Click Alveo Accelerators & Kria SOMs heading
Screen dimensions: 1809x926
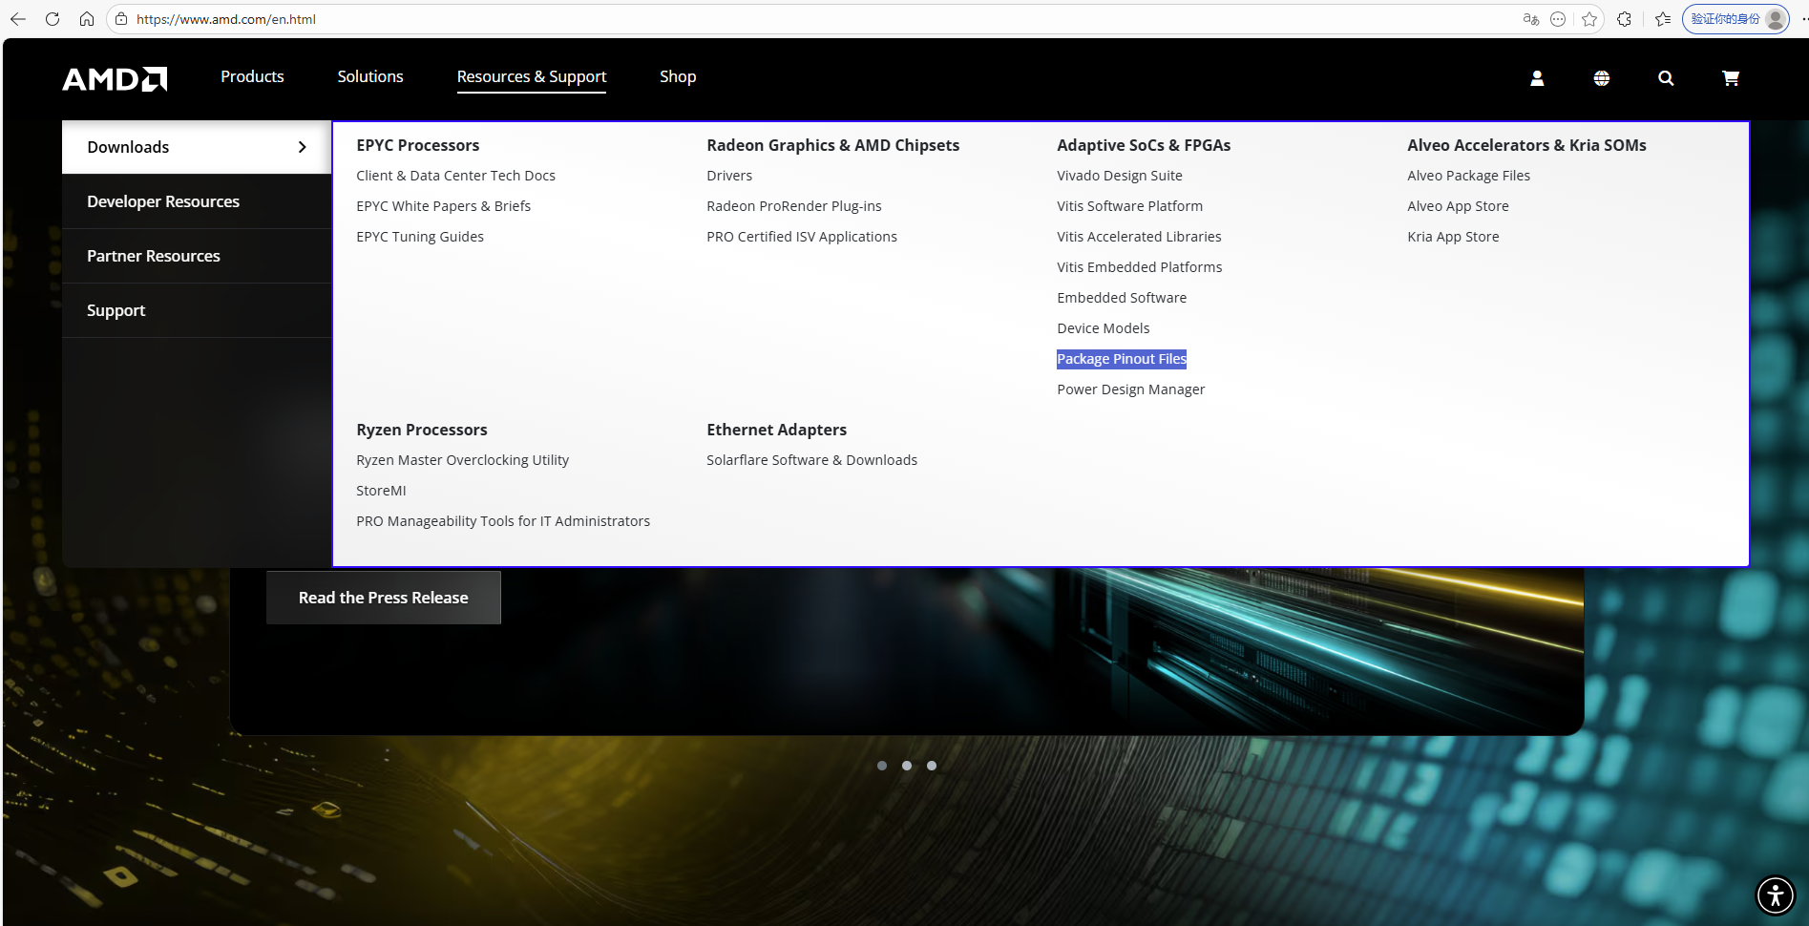point(1526,145)
